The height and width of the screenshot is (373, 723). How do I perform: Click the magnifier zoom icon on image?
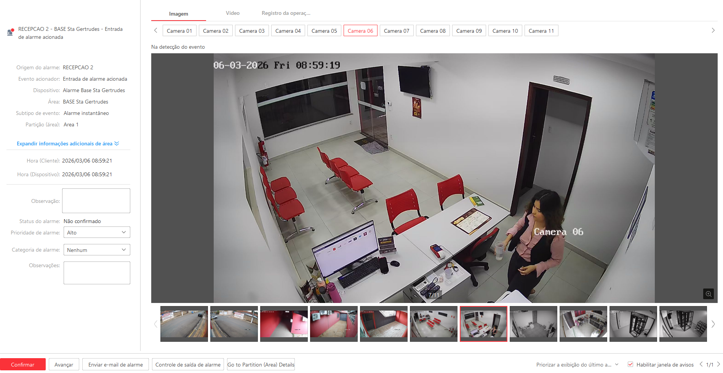pos(708,294)
